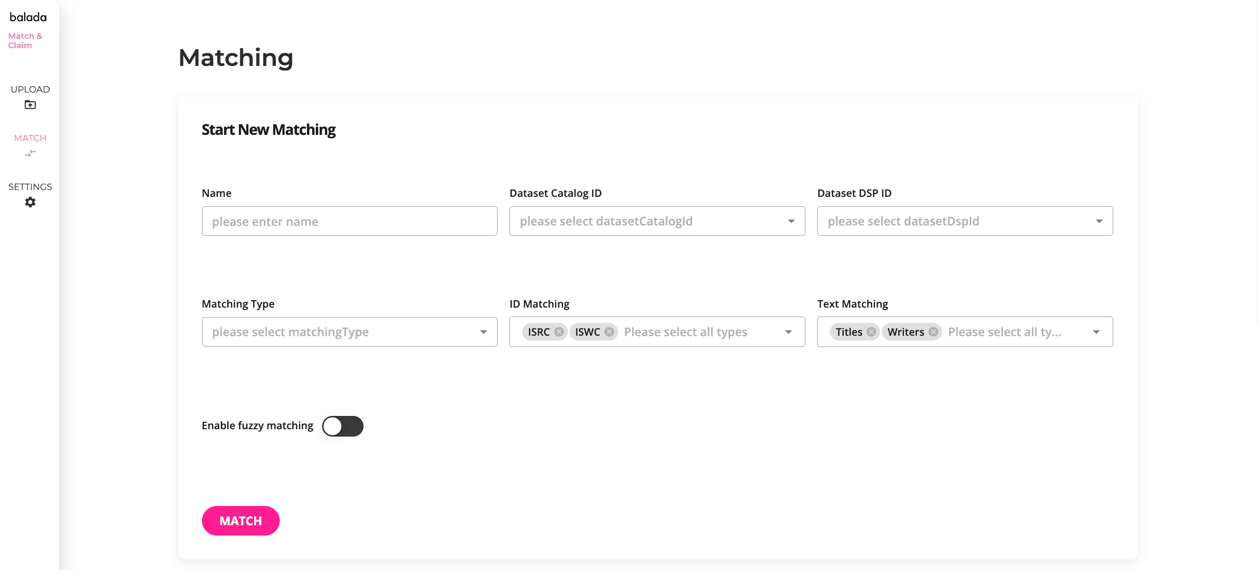This screenshot has width=1258, height=570.
Task: Open the Matching Type dropdown
Action: click(x=483, y=332)
